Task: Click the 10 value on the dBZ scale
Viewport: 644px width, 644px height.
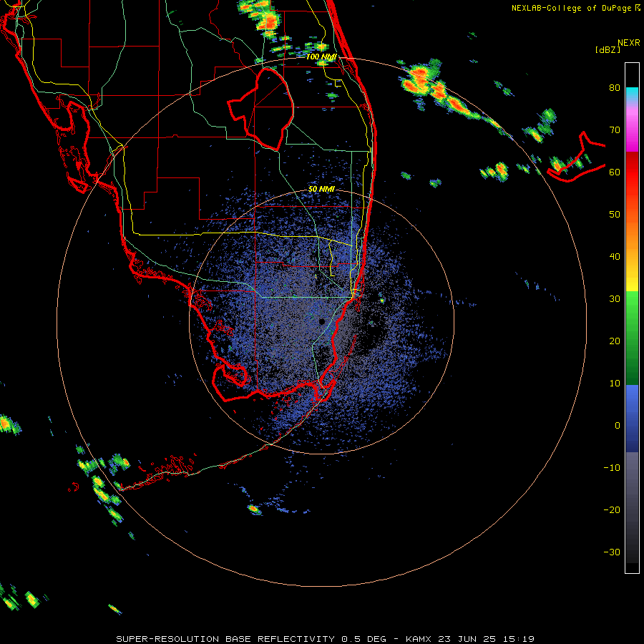Action: pyautogui.click(x=615, y=384)
